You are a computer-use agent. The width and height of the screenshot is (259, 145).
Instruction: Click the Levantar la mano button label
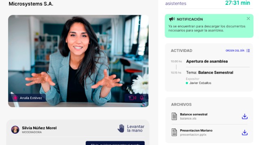pyautogui.click(x=136, y=128)
